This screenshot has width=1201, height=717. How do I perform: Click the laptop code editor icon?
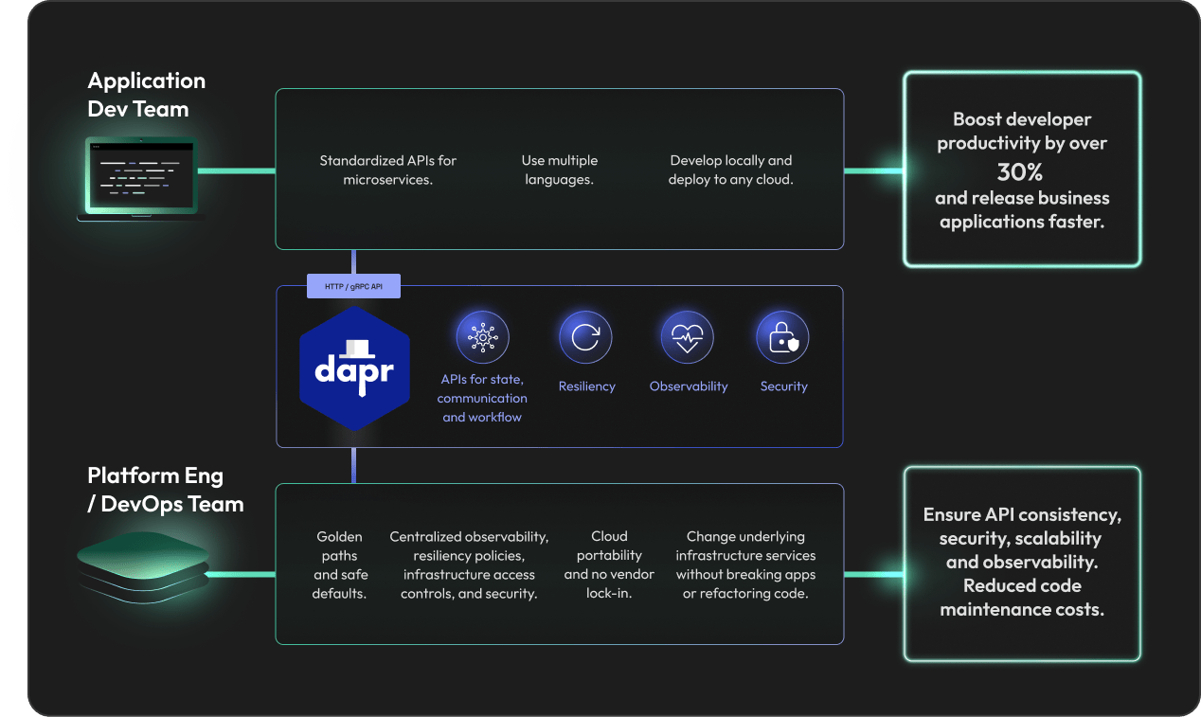coord(141,179)
